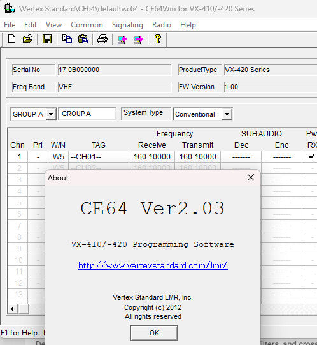Open a file with the folder icon
Viewport: 317px width, 345px height.
point(27,40)
